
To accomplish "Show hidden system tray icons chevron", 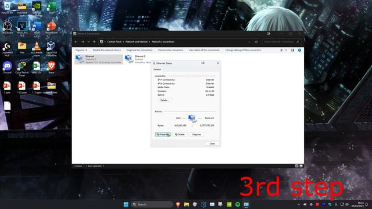I will pyautogui.click(x=299, y=204).
